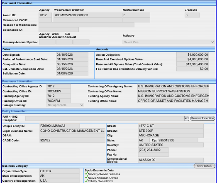Click the Period of Performance Start Date field
The height and width of the screenshot is (183, 217).
(72, 59)
